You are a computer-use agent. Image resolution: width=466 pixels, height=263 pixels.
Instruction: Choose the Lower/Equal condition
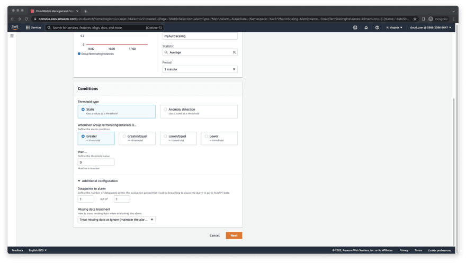point(178,138)
